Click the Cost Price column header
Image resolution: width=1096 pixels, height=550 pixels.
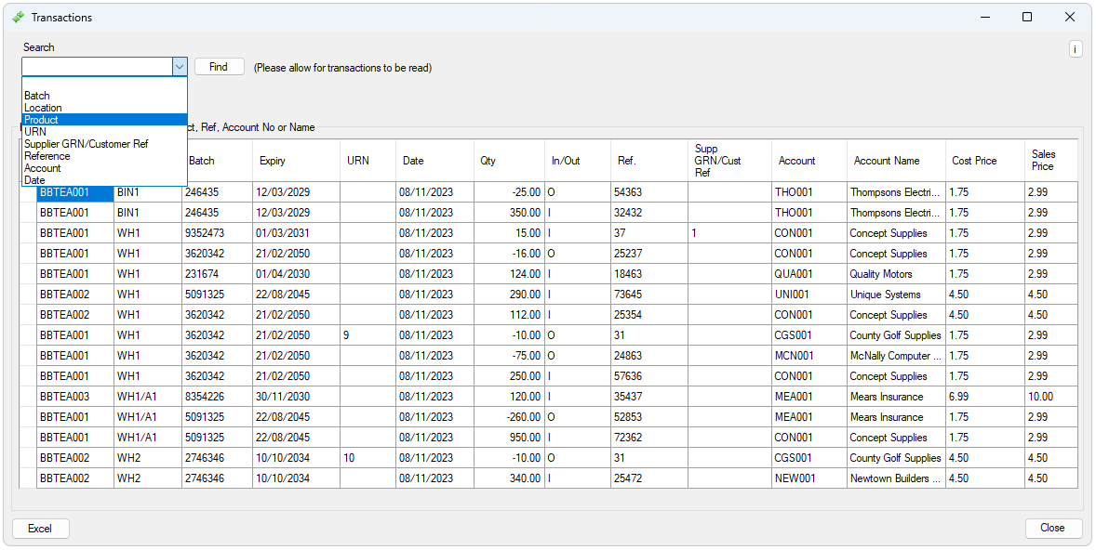click(x=974, y=161)
